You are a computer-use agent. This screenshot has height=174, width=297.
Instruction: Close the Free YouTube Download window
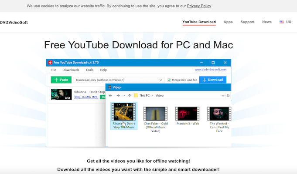coord(225,63)
